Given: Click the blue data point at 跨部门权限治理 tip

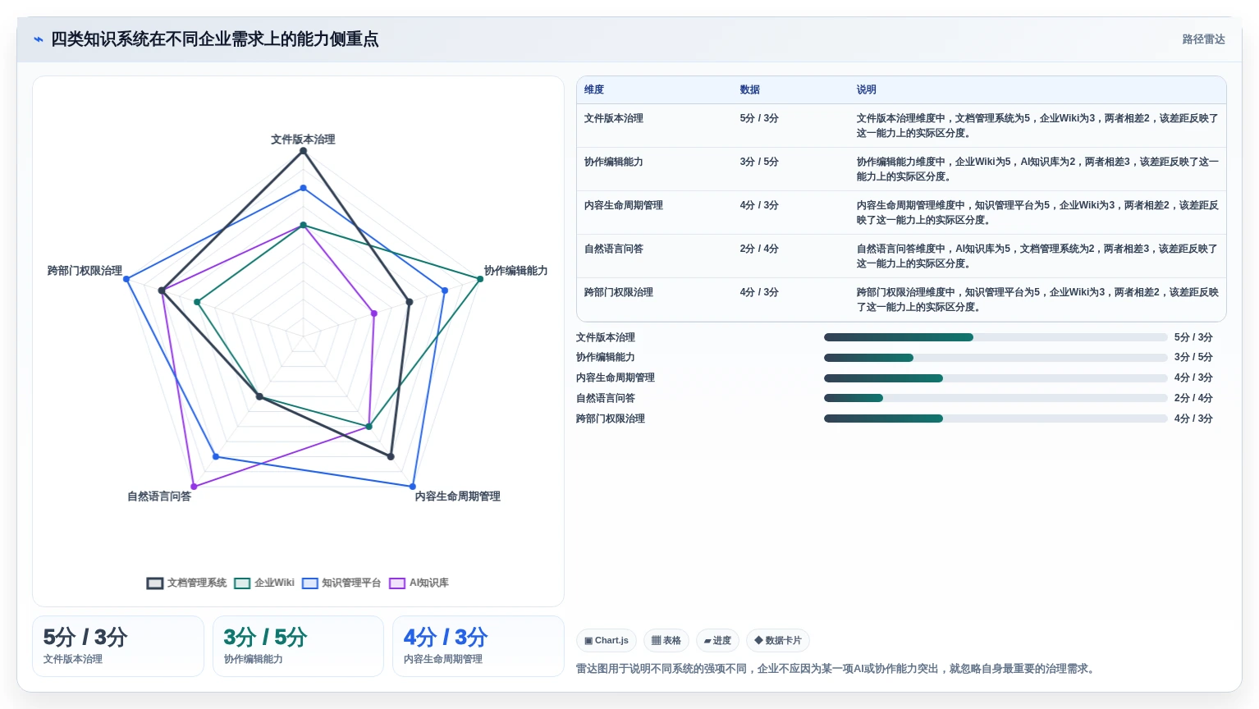Looking at the screenshot, I should 126,279.
